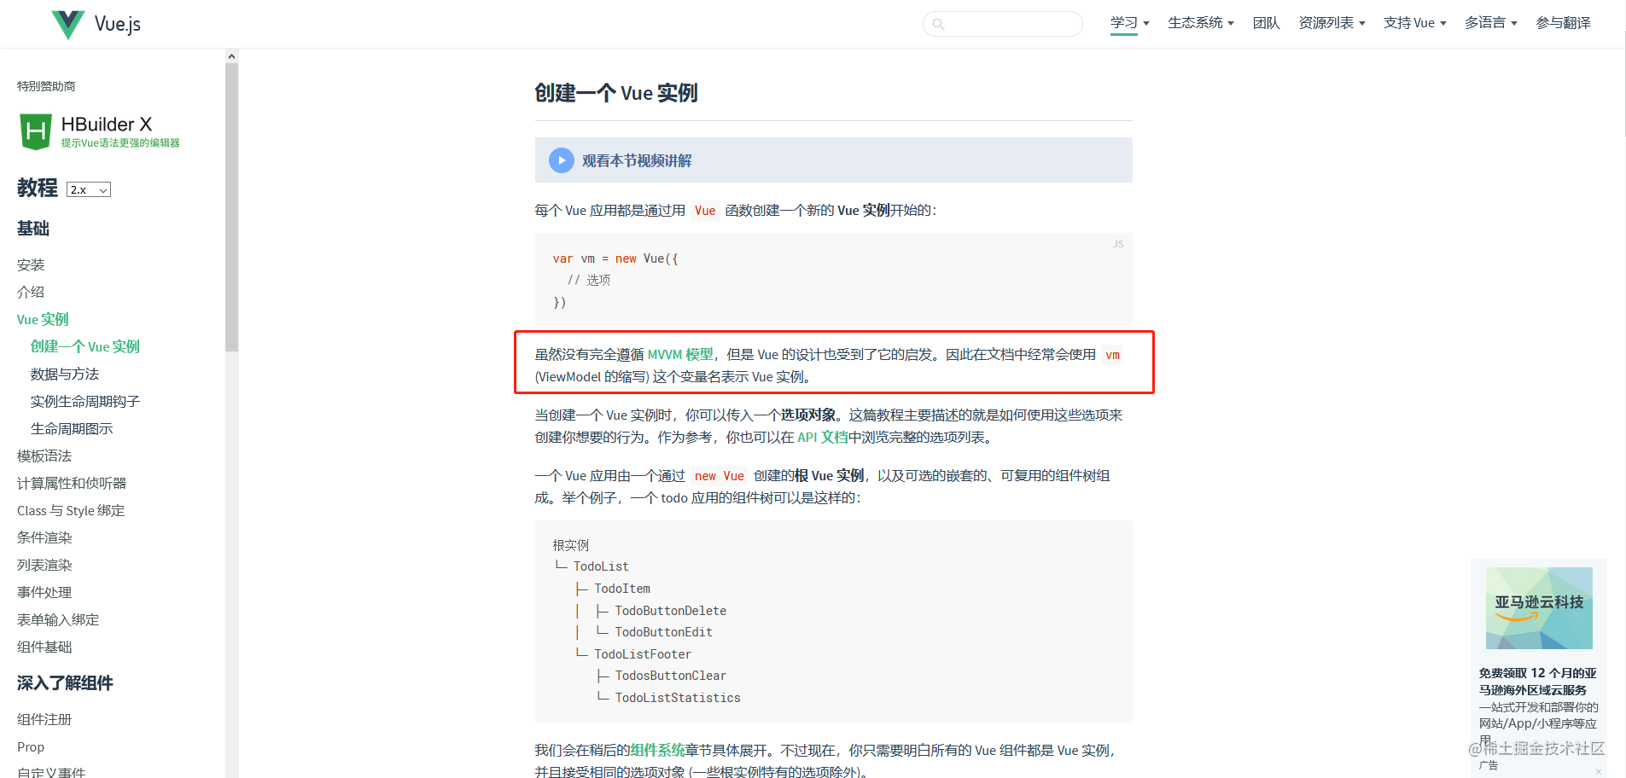This screenshot has height=778, width=1626.
Task: Jump to 生命周期图示 section
Action: pos(72,428)
